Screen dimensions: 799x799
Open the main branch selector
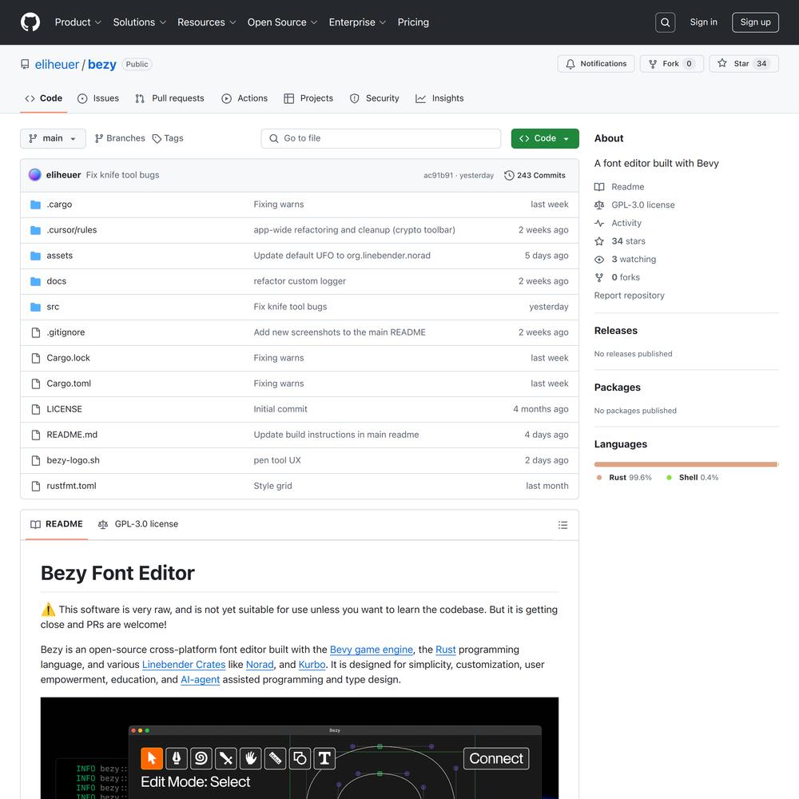[x=53, y=138]
